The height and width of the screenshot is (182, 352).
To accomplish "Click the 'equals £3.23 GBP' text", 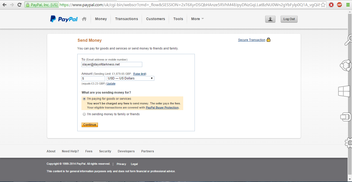I will point(94,84).
